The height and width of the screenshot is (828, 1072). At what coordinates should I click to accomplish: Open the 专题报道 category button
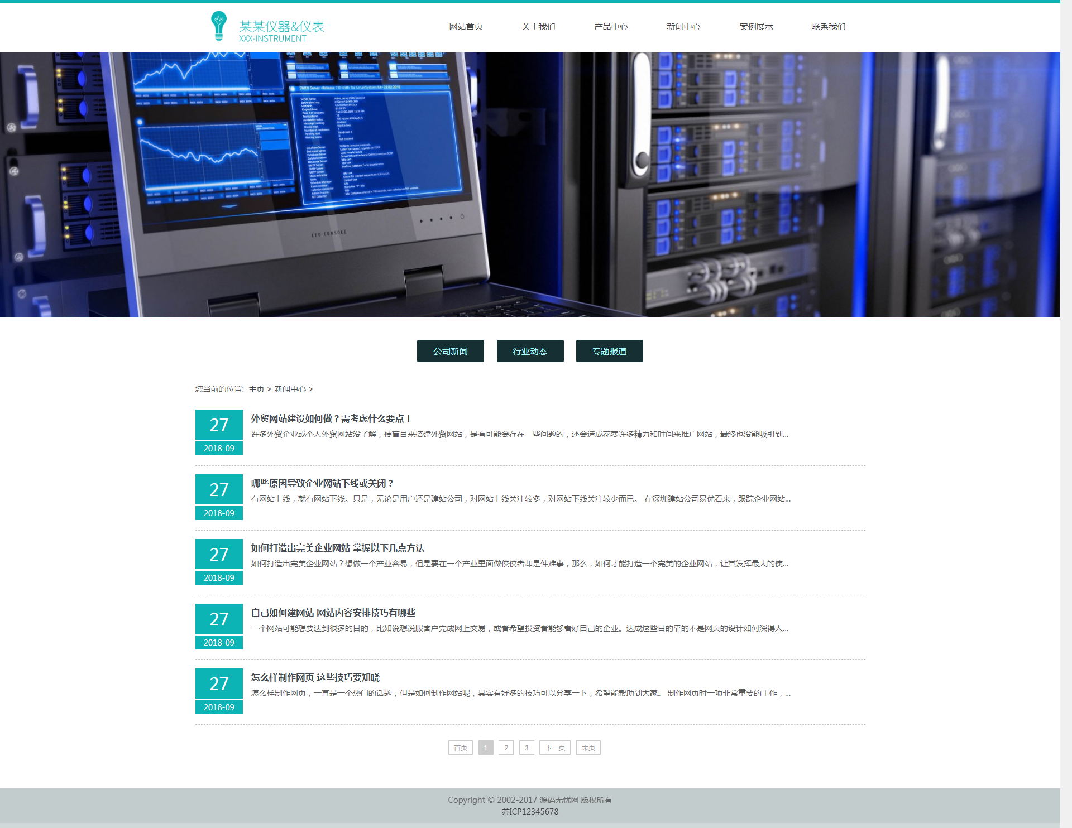tap(609, 351)
